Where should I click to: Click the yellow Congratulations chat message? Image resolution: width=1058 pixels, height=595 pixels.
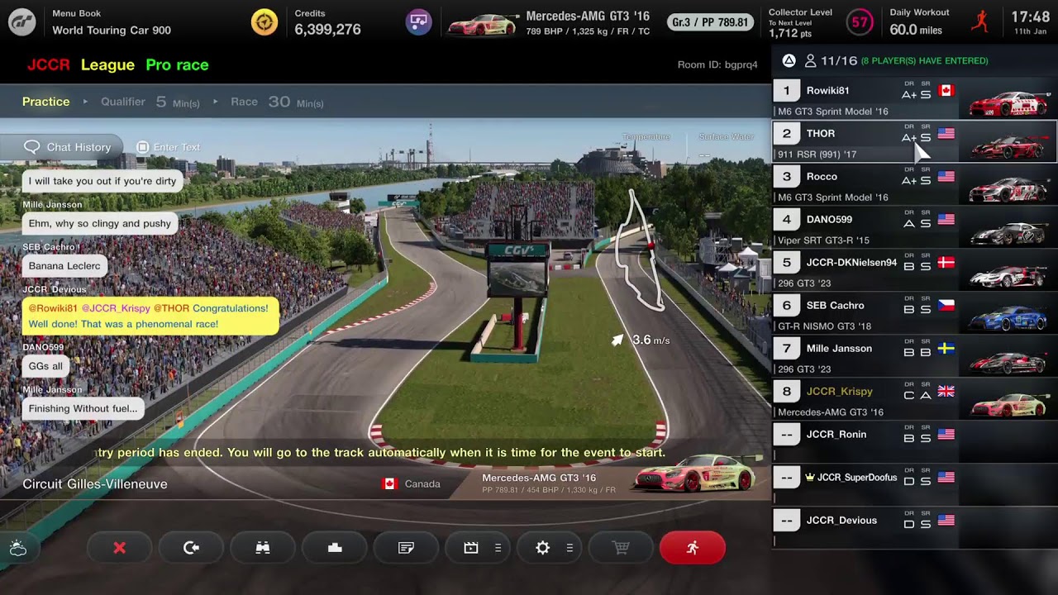point(150,316)
